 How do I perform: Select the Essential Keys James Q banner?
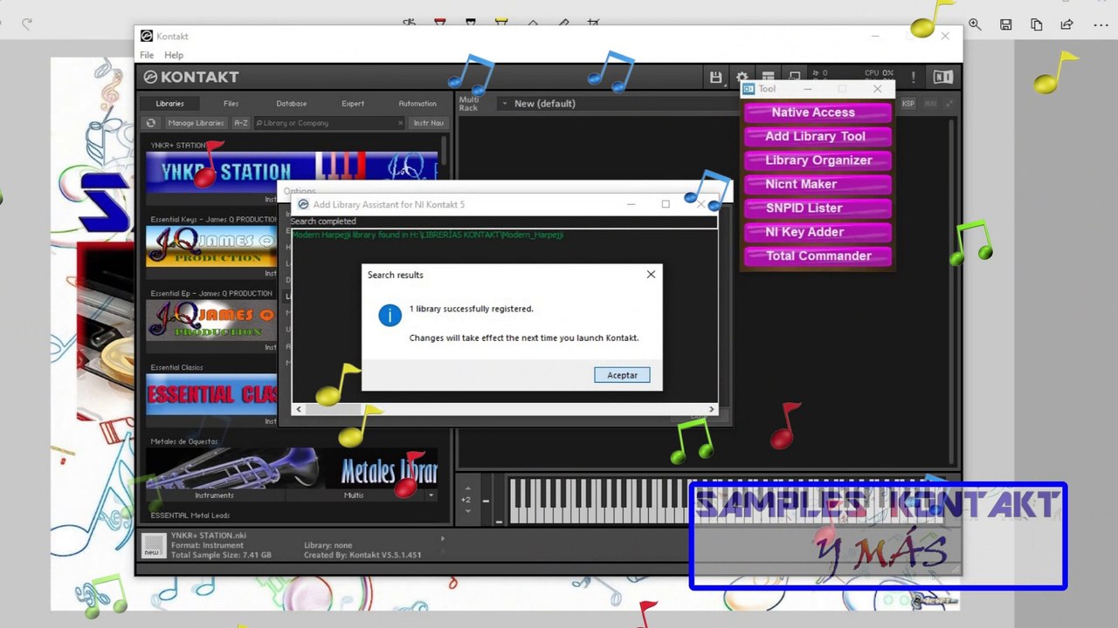click(x=211, y=246)
